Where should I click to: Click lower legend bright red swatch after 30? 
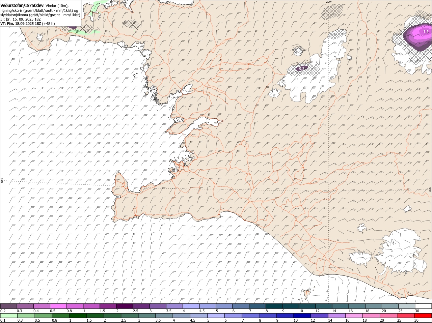423,316
